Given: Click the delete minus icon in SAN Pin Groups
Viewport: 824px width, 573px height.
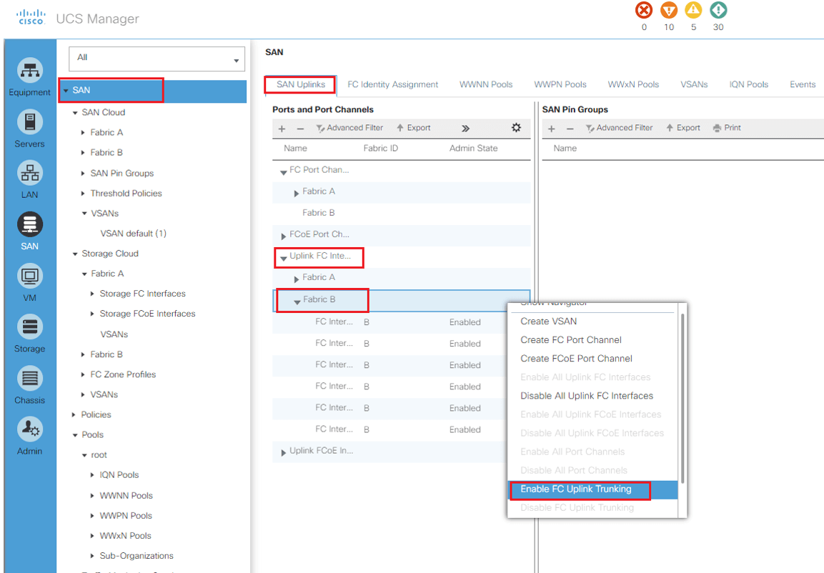Looking at the screenshot, I should 570,128.
